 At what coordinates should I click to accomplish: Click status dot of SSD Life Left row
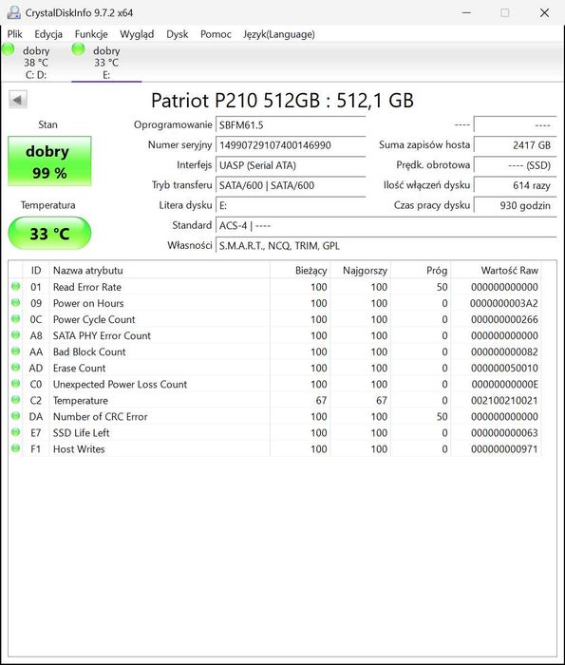click(16, 432)
